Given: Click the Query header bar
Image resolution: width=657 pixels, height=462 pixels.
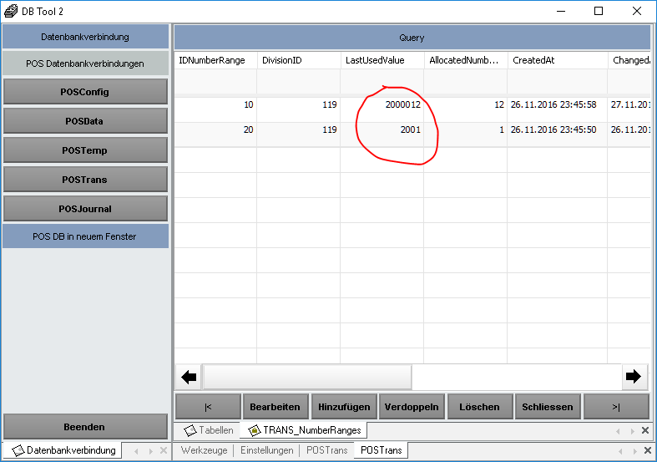Looking at the screenshot, I should [412, 38].
